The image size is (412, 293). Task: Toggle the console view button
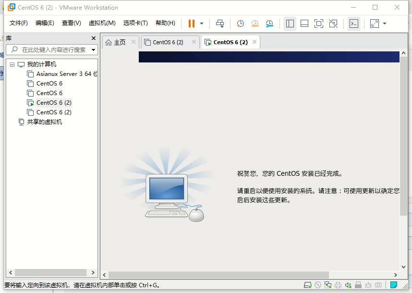[x=354, y=24]
